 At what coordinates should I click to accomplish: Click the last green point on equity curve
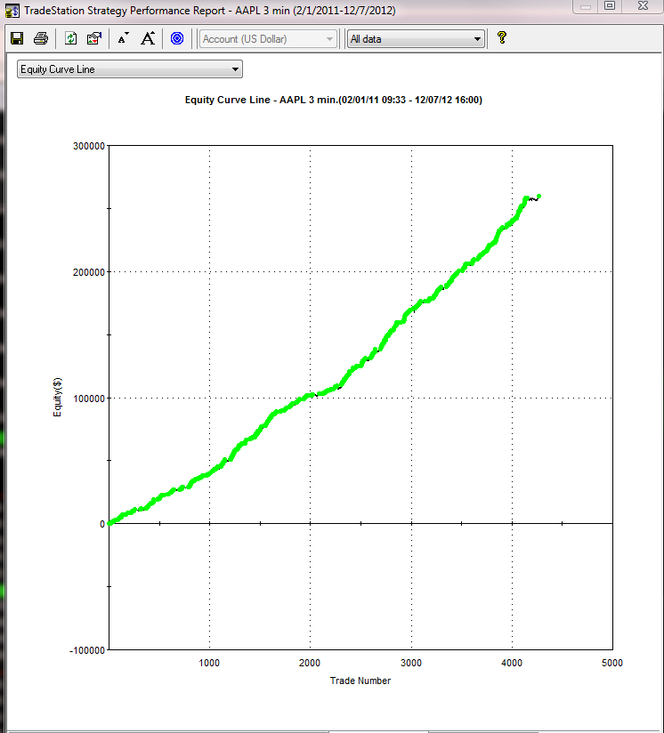[539, 197]
